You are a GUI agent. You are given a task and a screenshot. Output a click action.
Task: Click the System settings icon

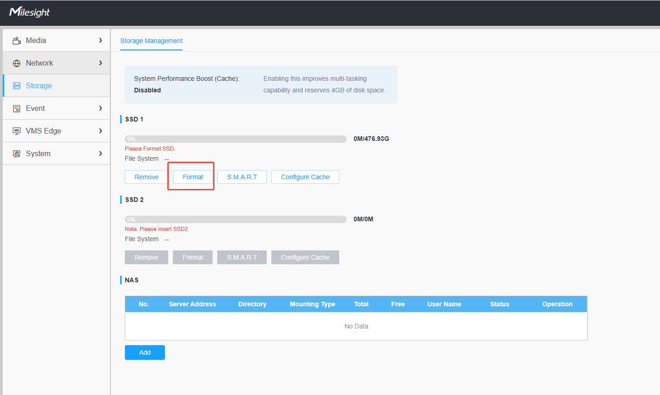click(x=17, y=154)
